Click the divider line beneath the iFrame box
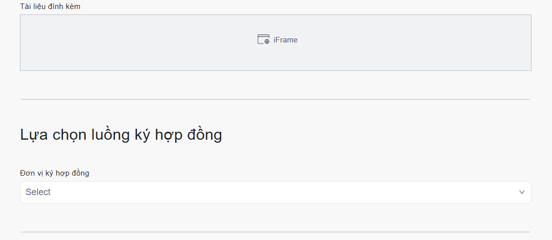The height and width of the screenshot is (240, 552). point(275,99)
